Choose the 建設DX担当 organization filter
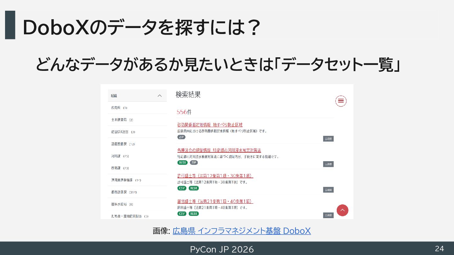 [x=123, y=132]
